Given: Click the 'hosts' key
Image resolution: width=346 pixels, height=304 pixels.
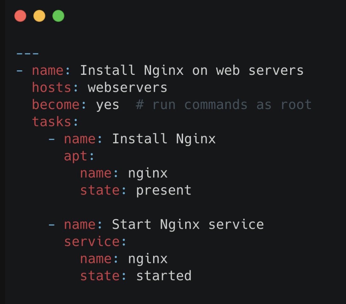Looking at the screenshot, I should [x=51, y=87].
